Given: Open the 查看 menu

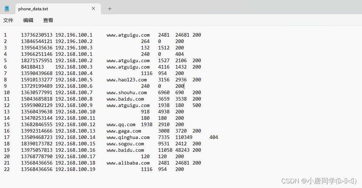Looking at the screenshot, I should tap(48, 20).
